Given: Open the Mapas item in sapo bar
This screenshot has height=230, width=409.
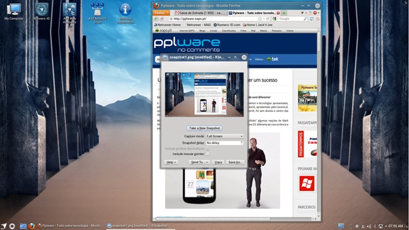Looking at the screenshot, I should 263,31.
